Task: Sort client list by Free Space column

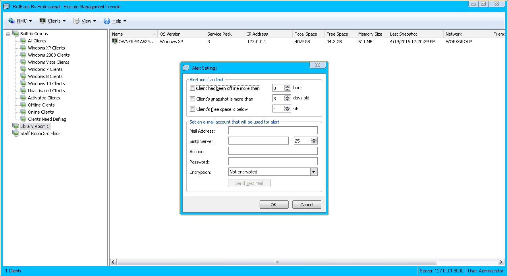Action: coord(340,34)
